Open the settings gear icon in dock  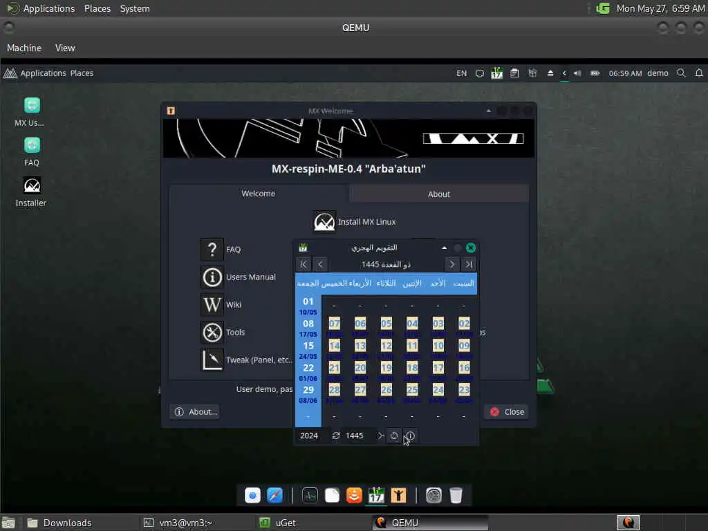[434, 495]
